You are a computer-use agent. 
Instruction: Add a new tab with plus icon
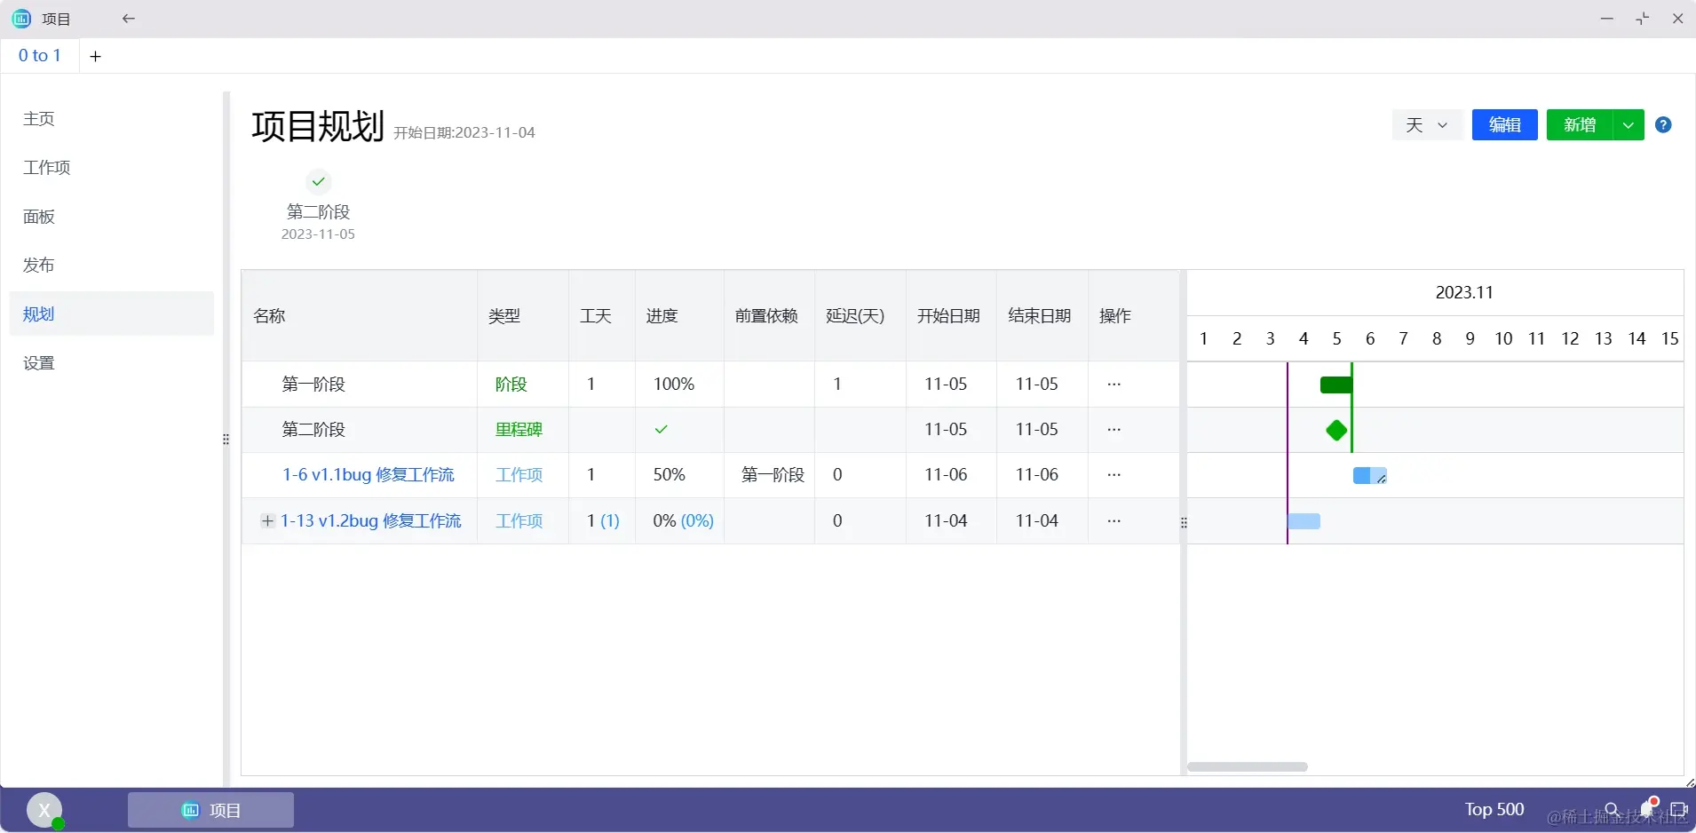pyautogui.click(x=96, y=56)
